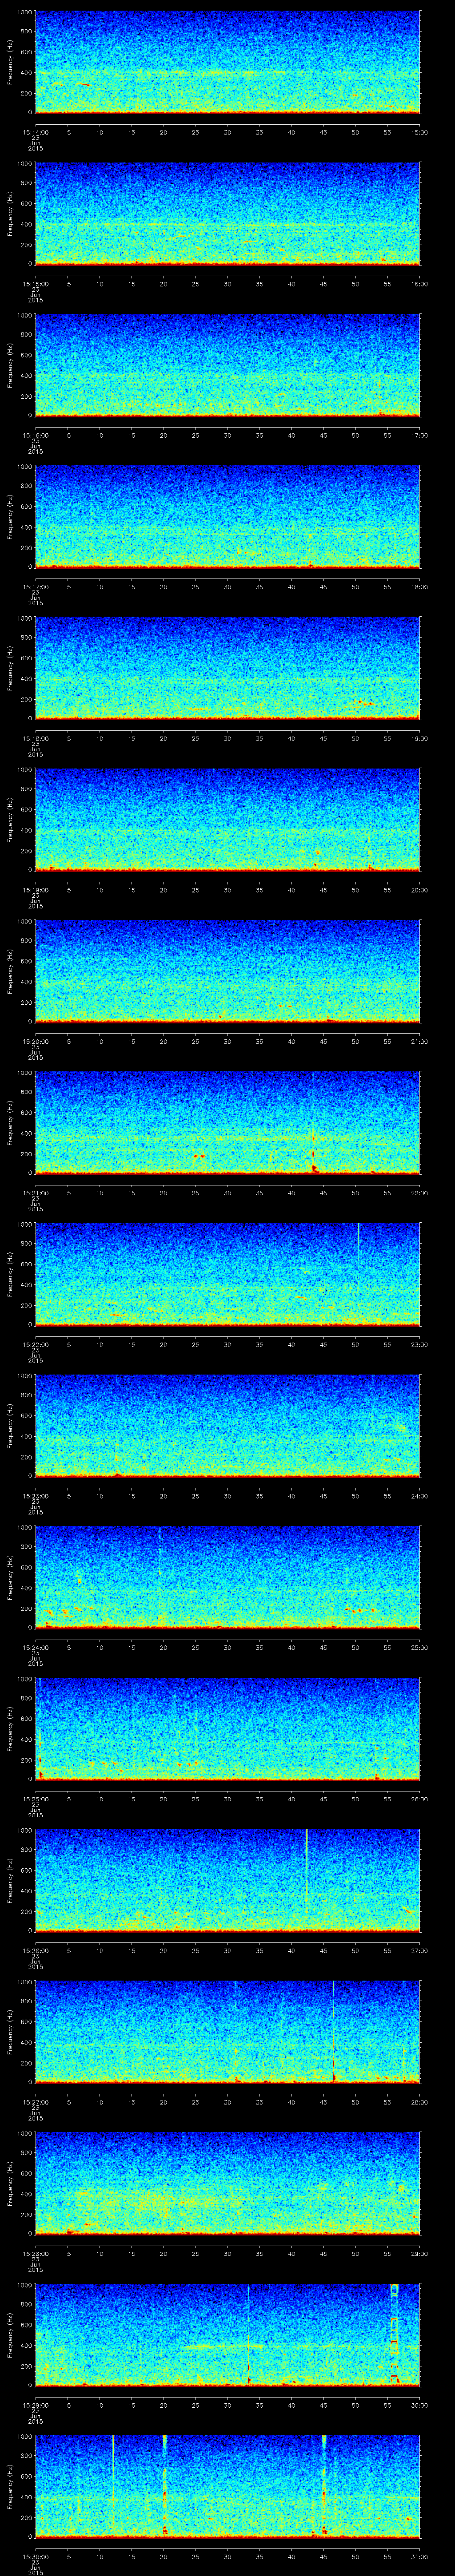Select the spectrogram panel starting at 15:17:00
Viewport: 455px width, 2576px height.
click(228, 516)
